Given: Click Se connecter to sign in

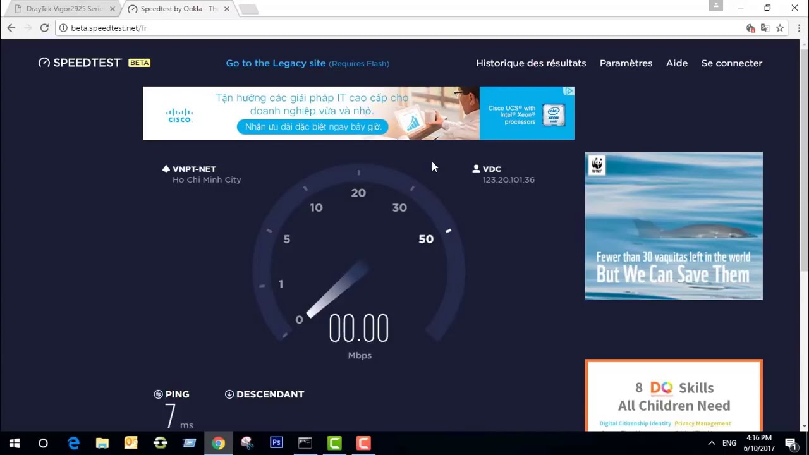Looking at the screenshot, I should [732, 63].
